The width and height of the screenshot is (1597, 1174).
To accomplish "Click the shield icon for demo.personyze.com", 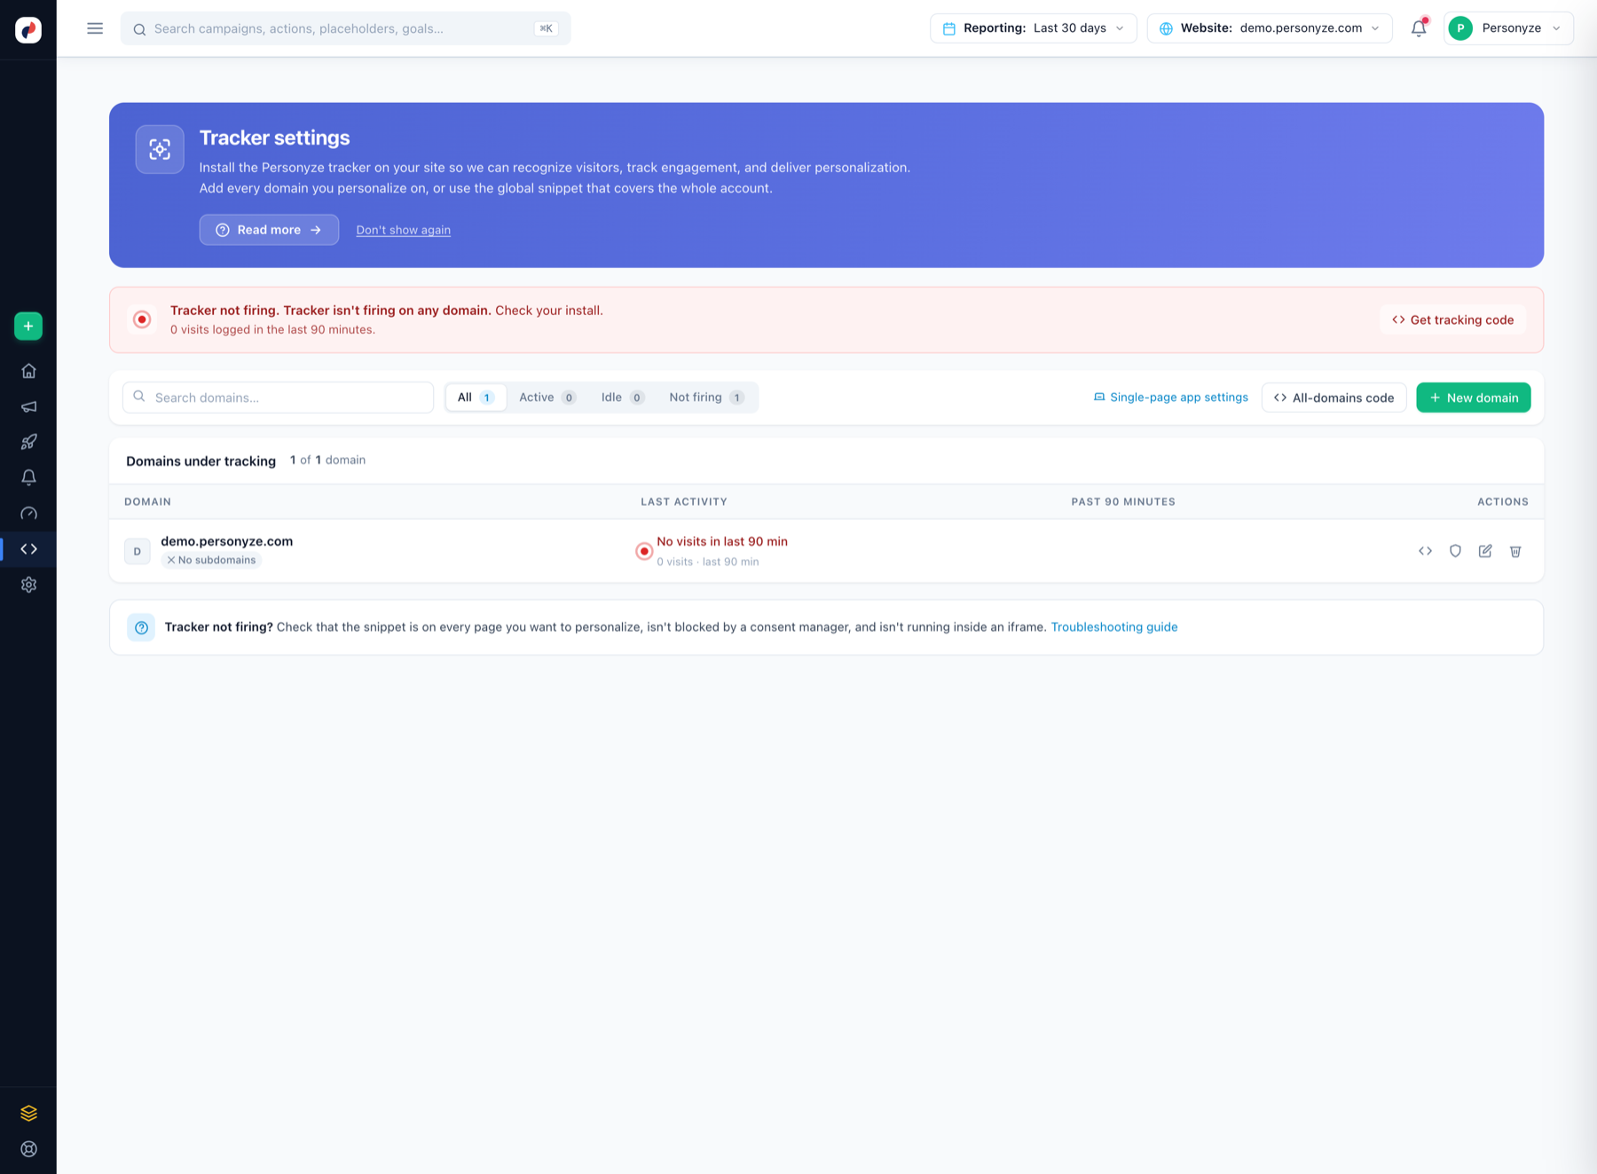I will click(1455, 551).
